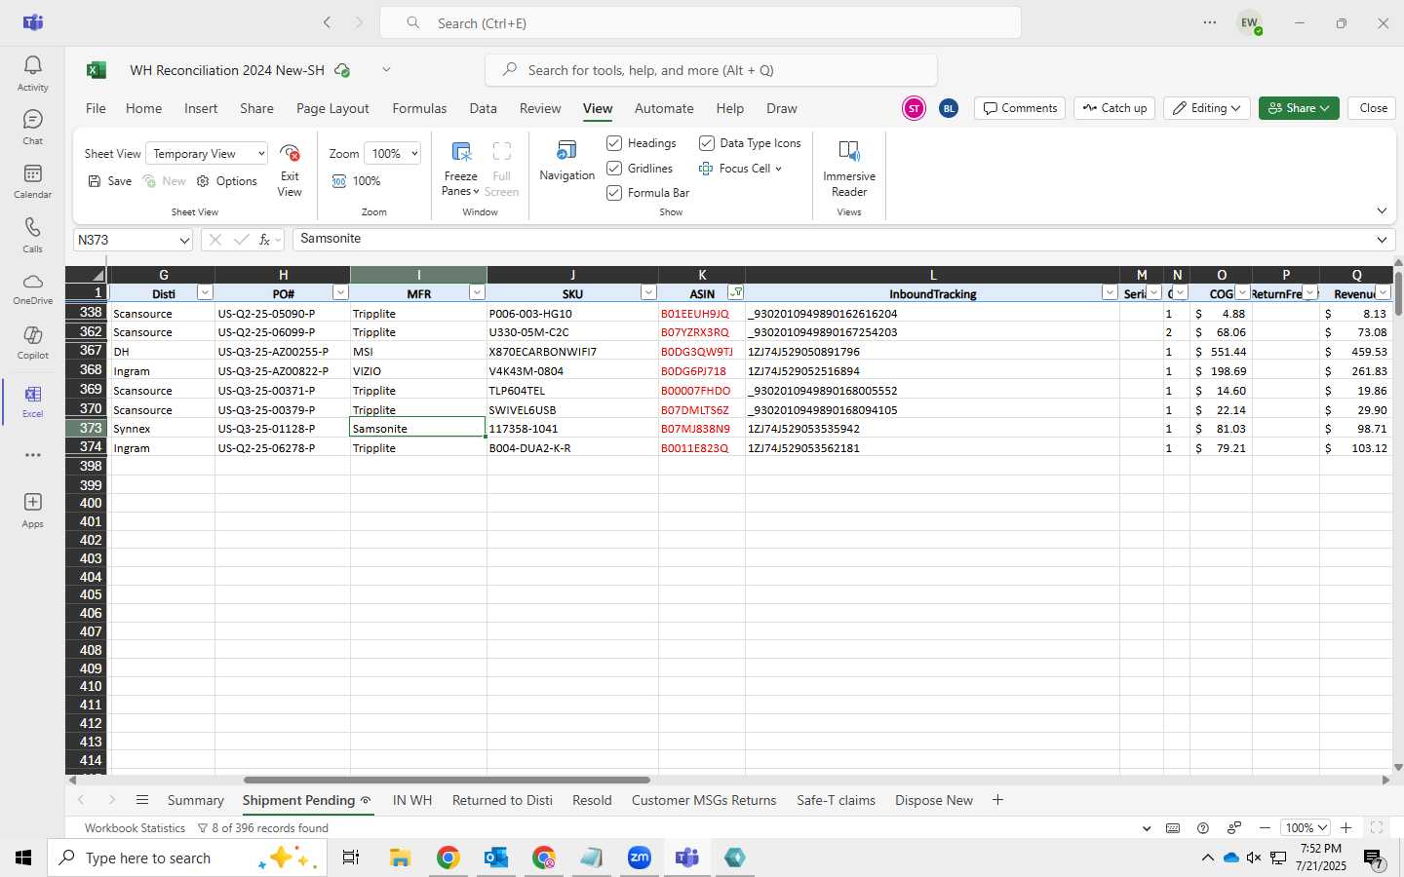This screenshot has width=1404, height=877.
Task: Click the Teams Search box
Action: pyautogui.click(x=700, y=22)
